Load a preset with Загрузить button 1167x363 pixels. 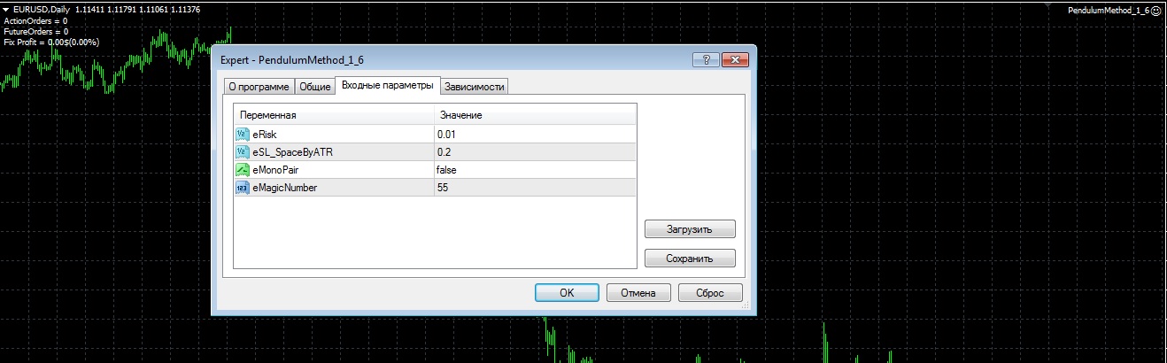(690, 229)
